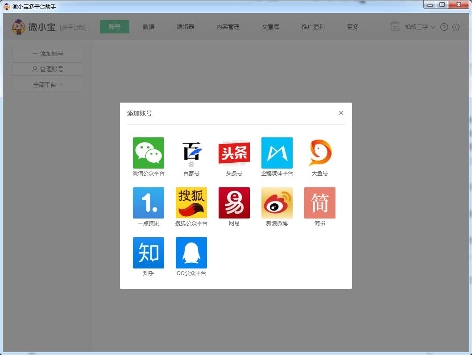Open the help question mark icon
The width and height of the screenshot is (472, 355).
coord(444,27)
